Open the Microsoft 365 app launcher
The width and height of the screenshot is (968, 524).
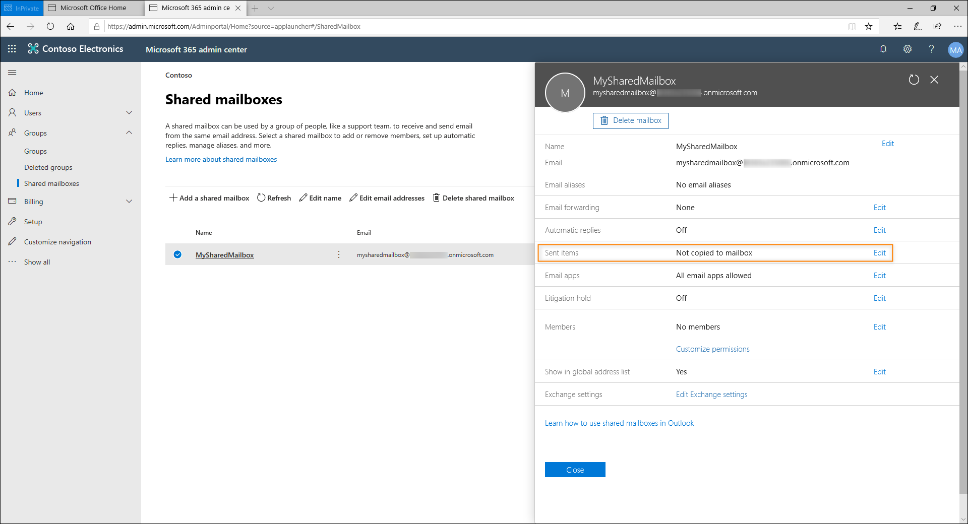(12, 49)
